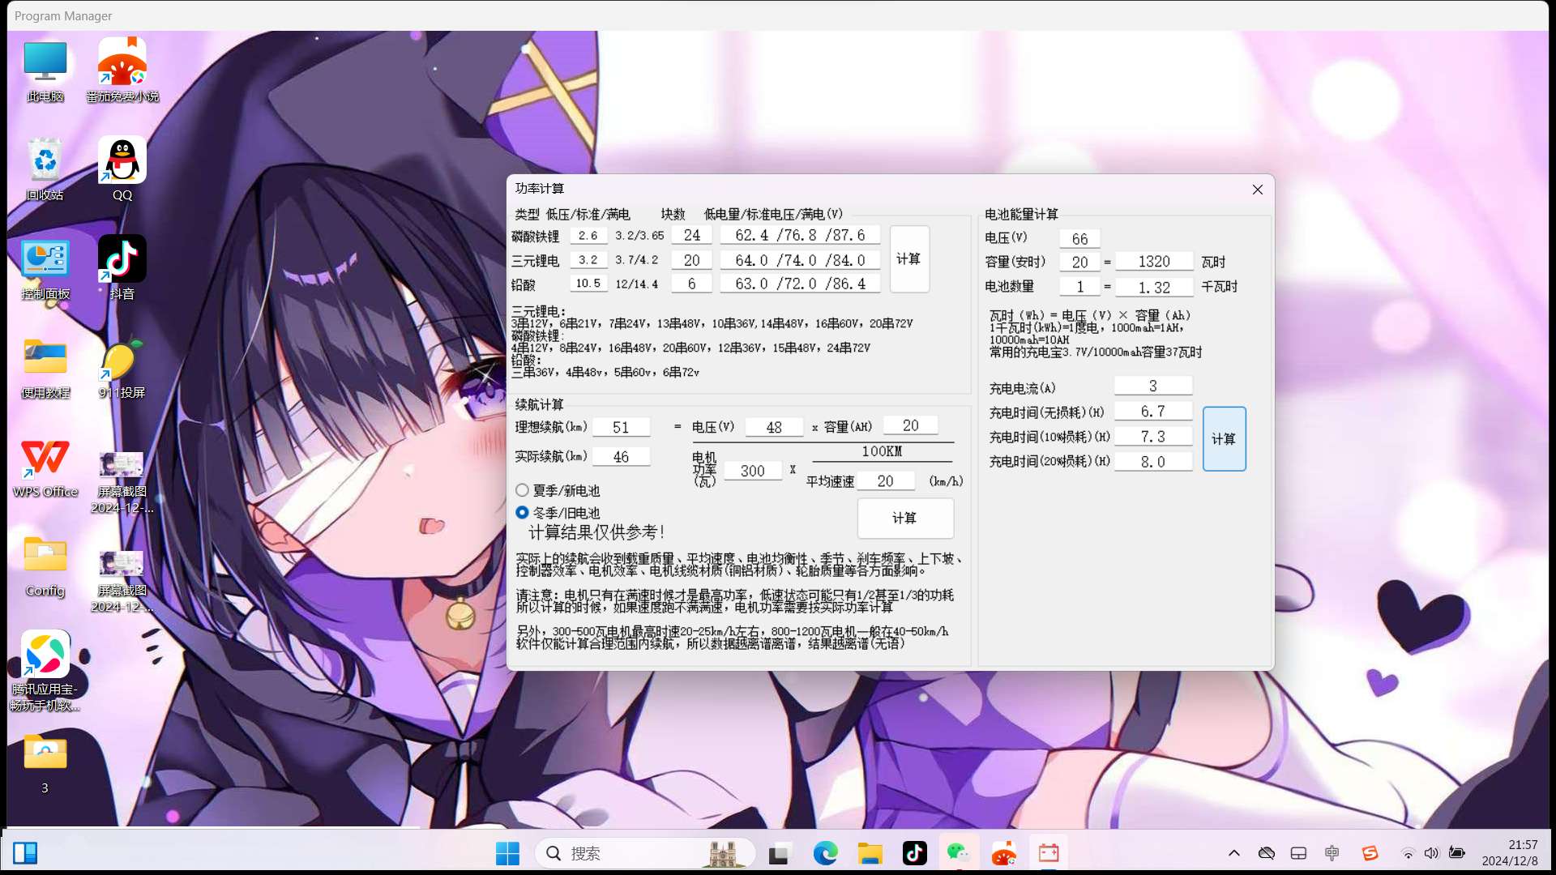Click the 充电时间(无损耗) field showing 6.7
Viewport: 1556px width, 875px height.
[1153, 412]
